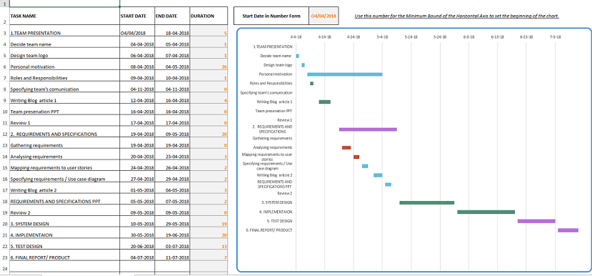Select the orange 04/04/2018 number-form date cell
The image size is (592, 276).
323,16
